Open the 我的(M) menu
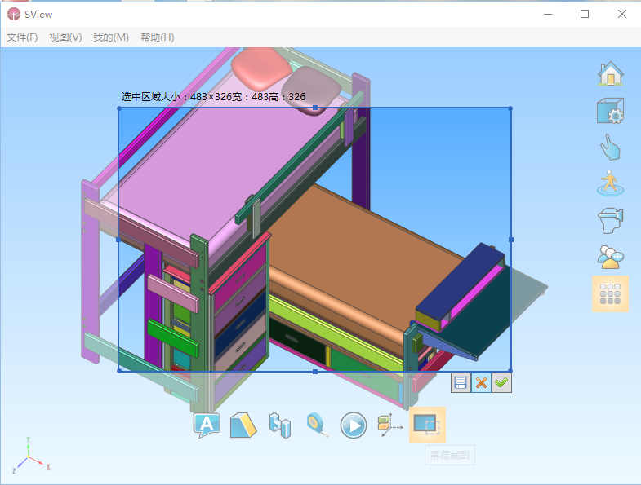Screen dimensions: 641x485 click(111, 37)
